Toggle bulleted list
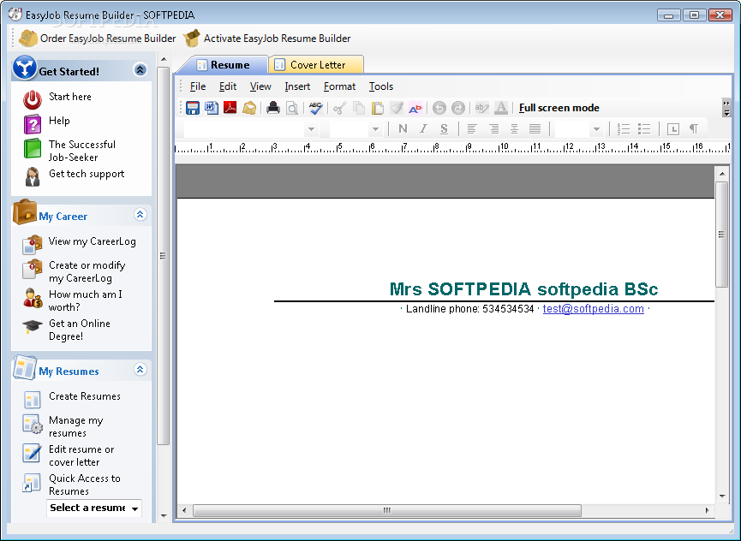Image resolution: width=741 pixels, height=541 pixels. pyautogui.click(x=644, y=128)
